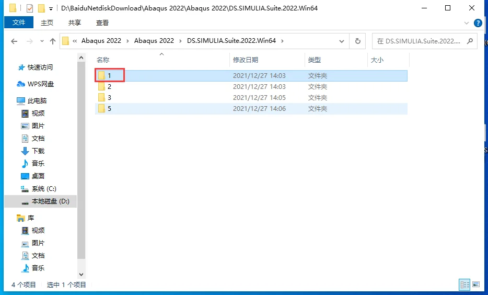
Task: Click the Back navigation arrow
Action: click(x=14, y=41)
